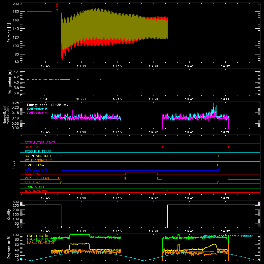Click the 60 tick on the Pointing axis
The height and width of the screenshot is (264, 264).
[x=17, y=62]
